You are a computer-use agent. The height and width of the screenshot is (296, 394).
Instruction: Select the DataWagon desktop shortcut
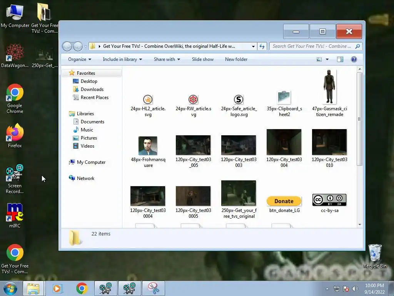(15, 55)
